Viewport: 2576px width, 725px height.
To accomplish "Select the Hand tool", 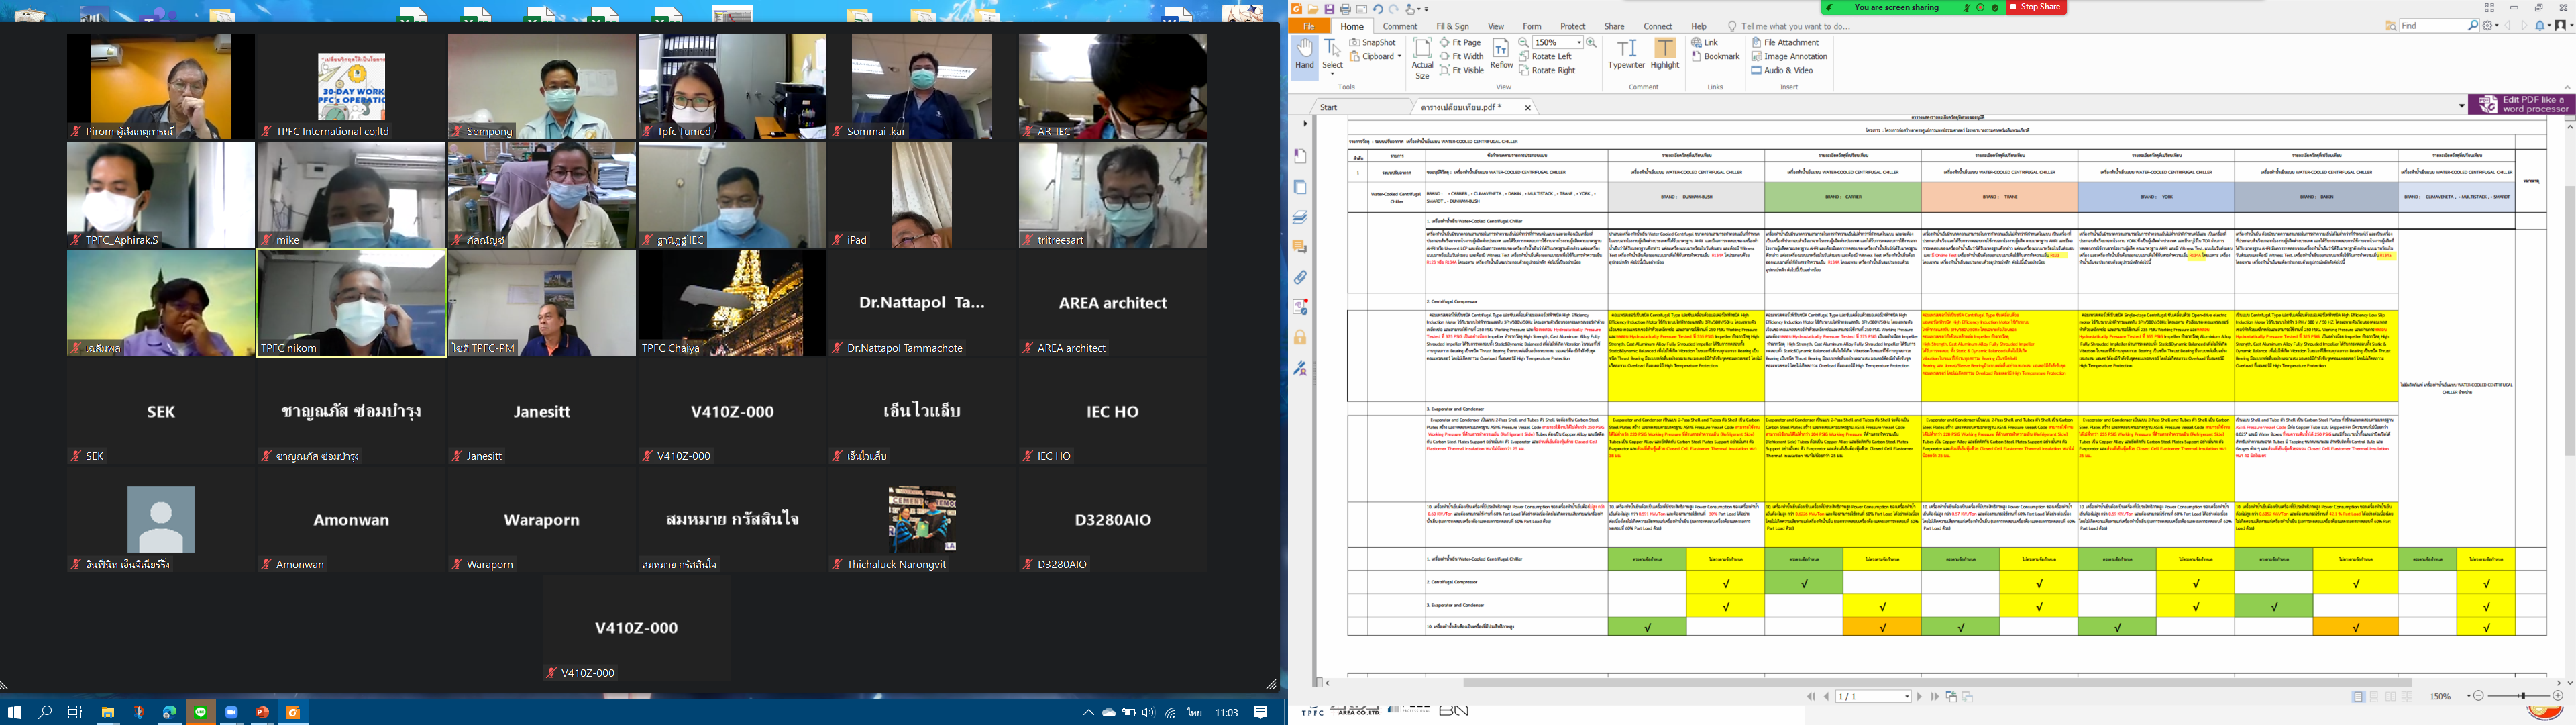I will (x=1304, y=54).
